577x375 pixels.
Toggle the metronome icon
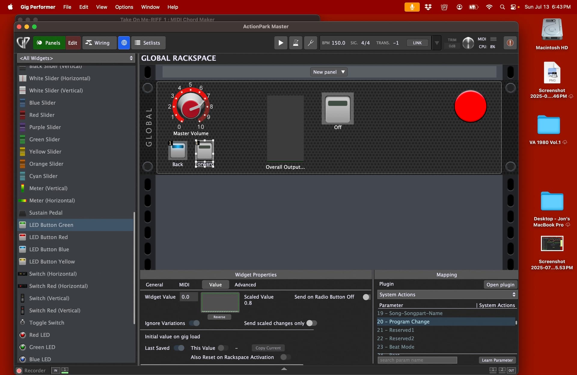pos(295,43)
